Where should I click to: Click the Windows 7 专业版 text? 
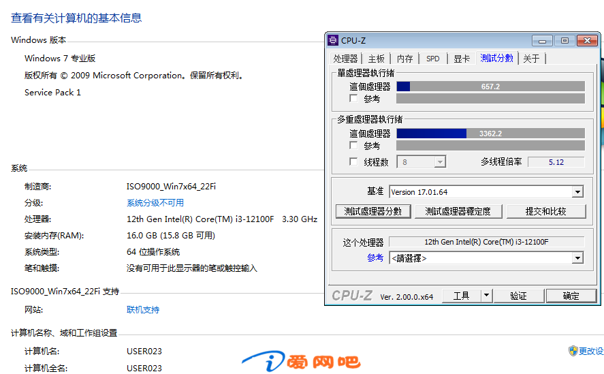(x=60, y=58)
